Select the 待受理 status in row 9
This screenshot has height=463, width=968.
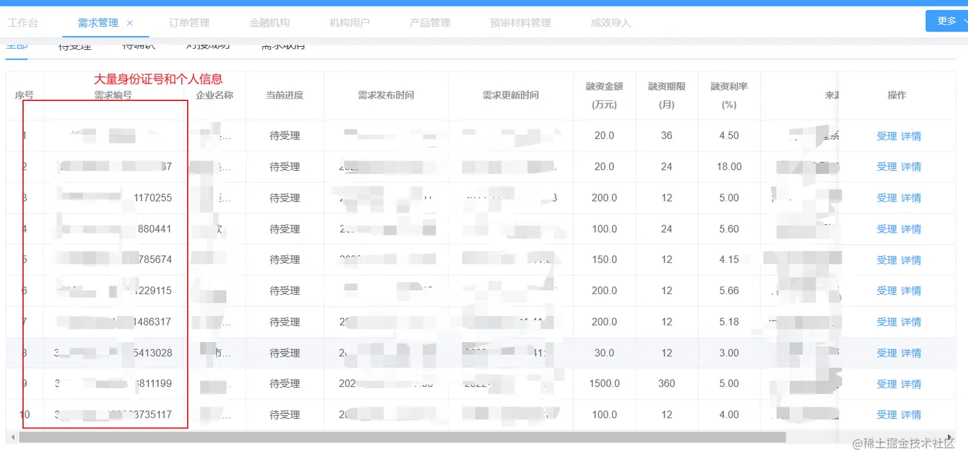[x=285, y=384]
